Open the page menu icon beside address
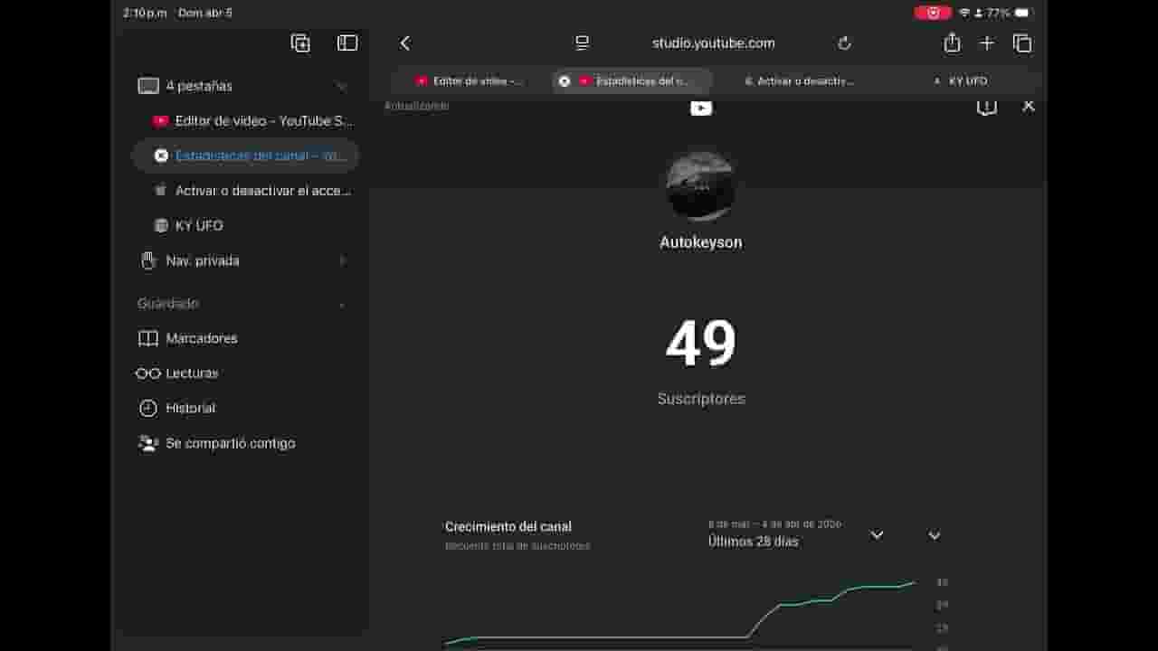Screen dimensions: 1158x651 tap(583, 43)
